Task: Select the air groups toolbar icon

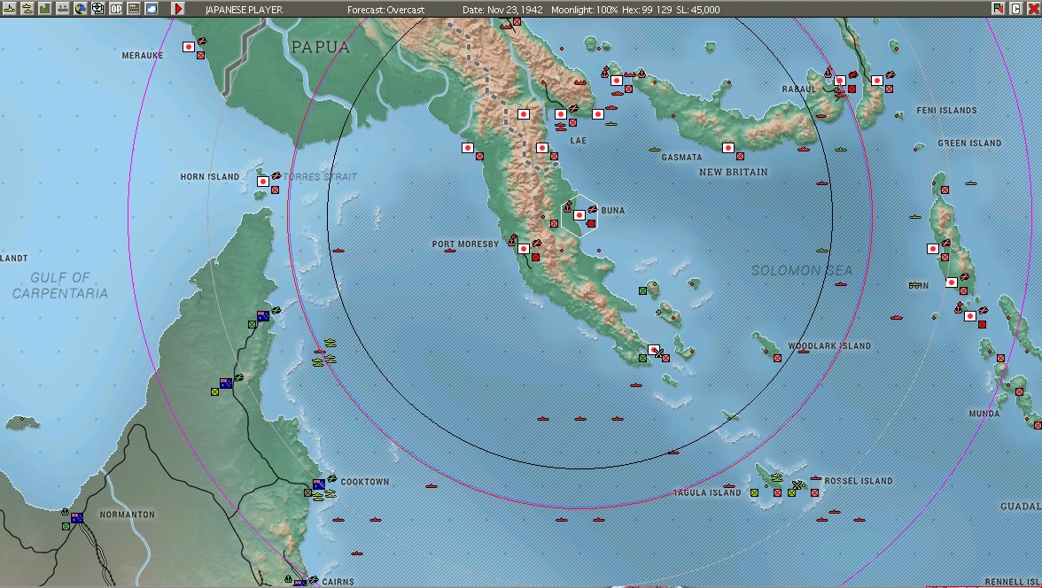Action: (27, 8)
